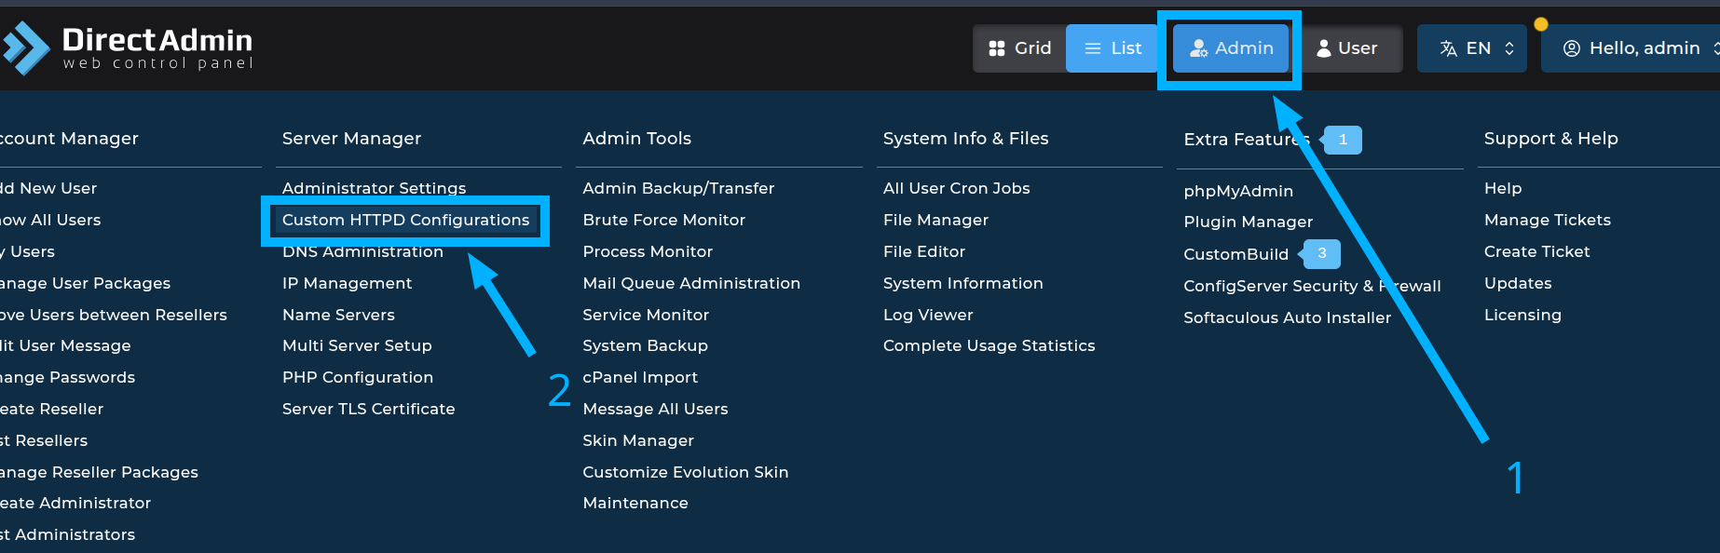Open Create Ticket
Screen dimensions: 1720x553
point(1536,251)
